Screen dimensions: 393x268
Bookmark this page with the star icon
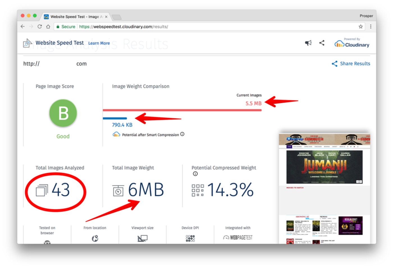coord(361,27)
